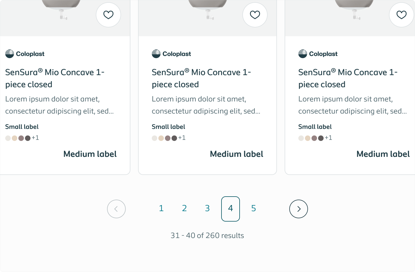
Task: Click the Coloplast brand logo on the first card
Action: point(25,54)
